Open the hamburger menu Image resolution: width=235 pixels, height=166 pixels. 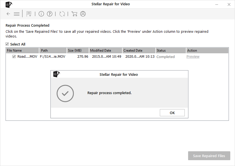(x=17, y=14)
